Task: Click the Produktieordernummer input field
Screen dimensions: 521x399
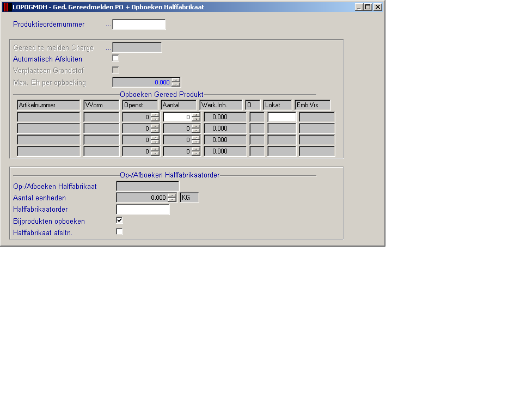Action: (139, 24)
